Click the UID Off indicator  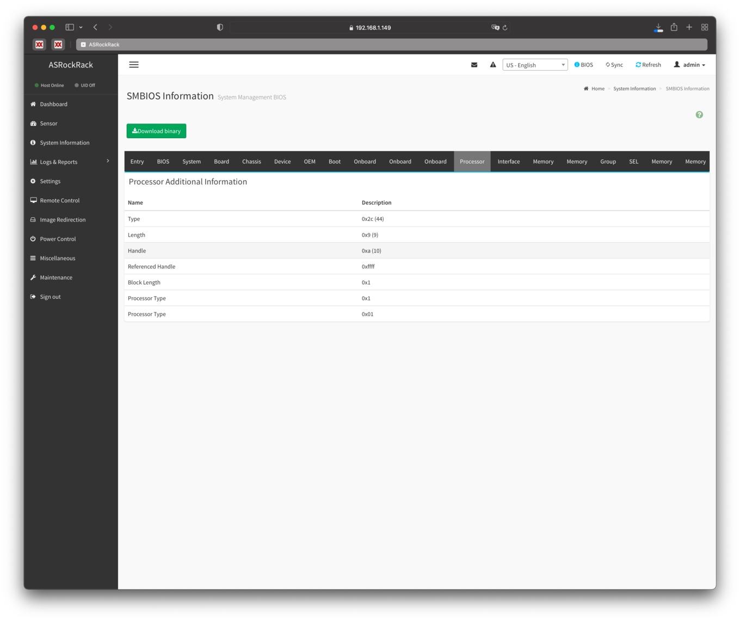point(85,85)
